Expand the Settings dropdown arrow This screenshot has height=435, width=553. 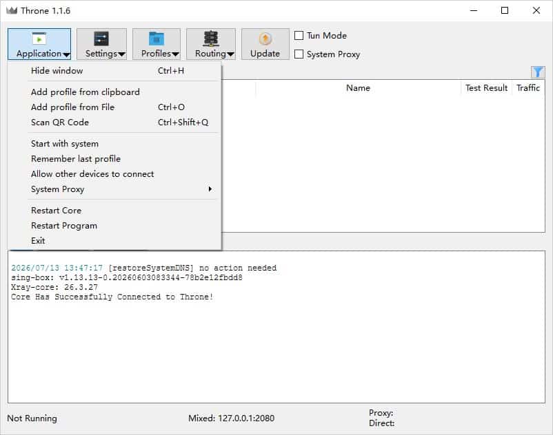[x=121, y=54]
